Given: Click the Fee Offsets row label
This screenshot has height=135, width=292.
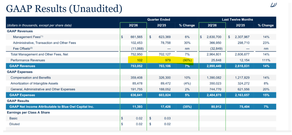Looking at the screenshot, I should coord(21,49).
